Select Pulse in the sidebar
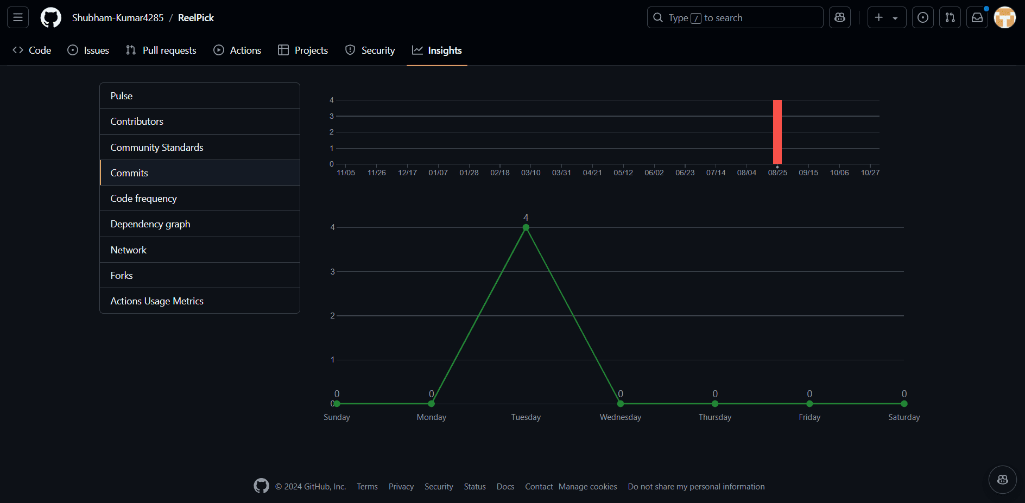This screenshot has width=1025, height=503. 200,96
